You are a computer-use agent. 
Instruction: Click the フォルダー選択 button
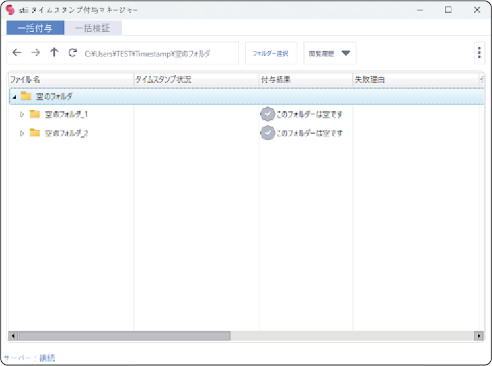pos(270,53)
